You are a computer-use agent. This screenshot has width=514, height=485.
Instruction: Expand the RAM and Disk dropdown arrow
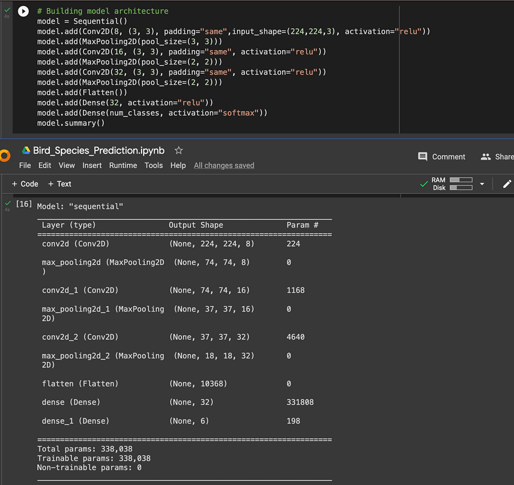[x=482, y=184]
